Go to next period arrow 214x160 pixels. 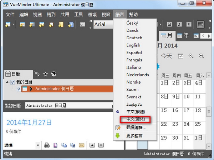[209, 36]
